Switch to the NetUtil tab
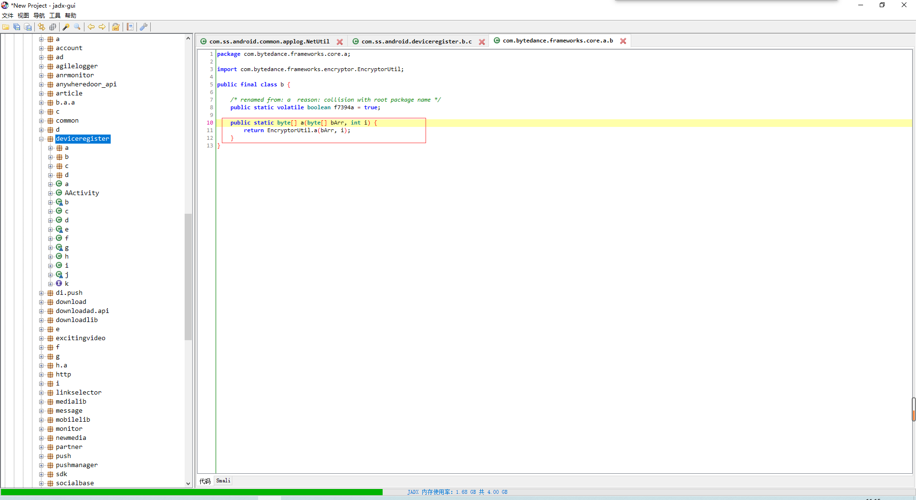Image resolution: width=916 pixels, height=500 pixels. [269, 42]
